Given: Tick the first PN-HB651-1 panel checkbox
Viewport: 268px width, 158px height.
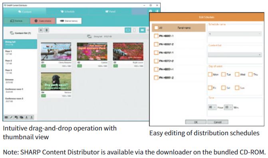Looking at the screenshot, I should click(x=156, y=36).
